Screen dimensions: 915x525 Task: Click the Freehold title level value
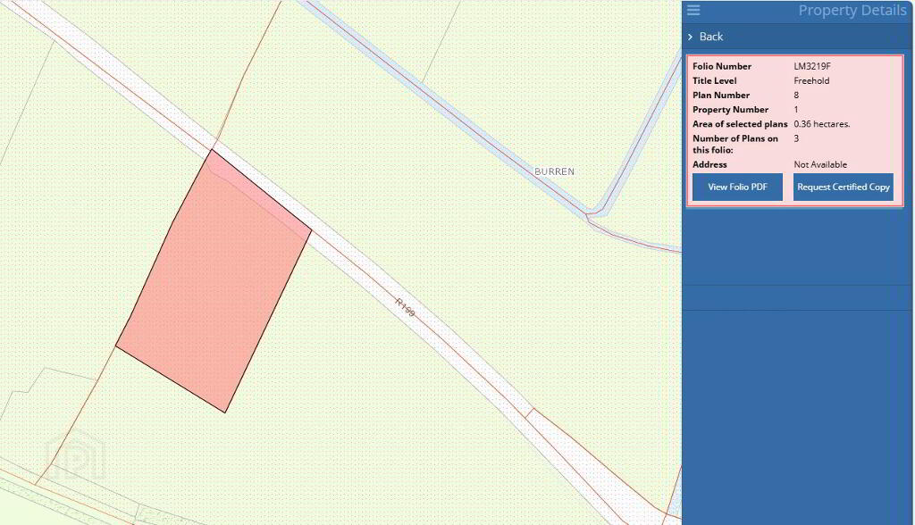click(811, 81)
